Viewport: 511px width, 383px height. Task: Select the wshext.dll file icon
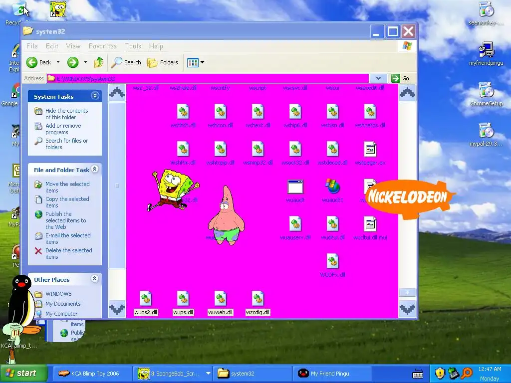click(x=258, y=112)
